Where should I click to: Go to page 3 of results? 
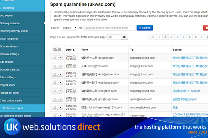click(177, 37)
